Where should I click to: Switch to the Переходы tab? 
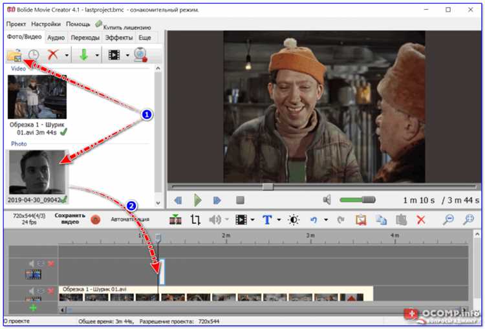tap(85, 37)
